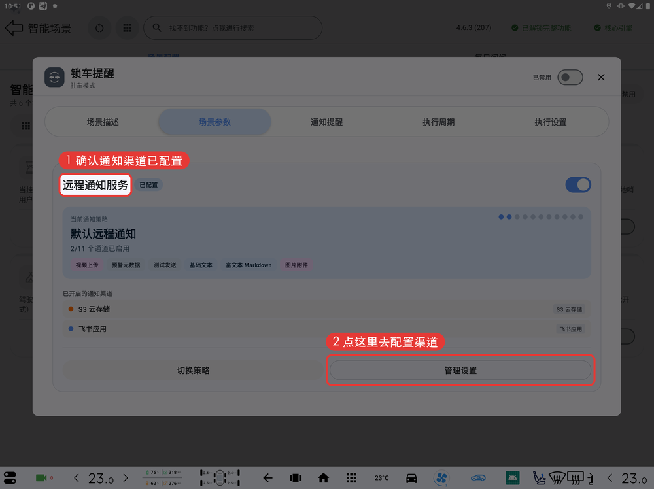The image size is (654, 489).
Task: Open recent apps icon in bottom bar
Action: point(296,478)
